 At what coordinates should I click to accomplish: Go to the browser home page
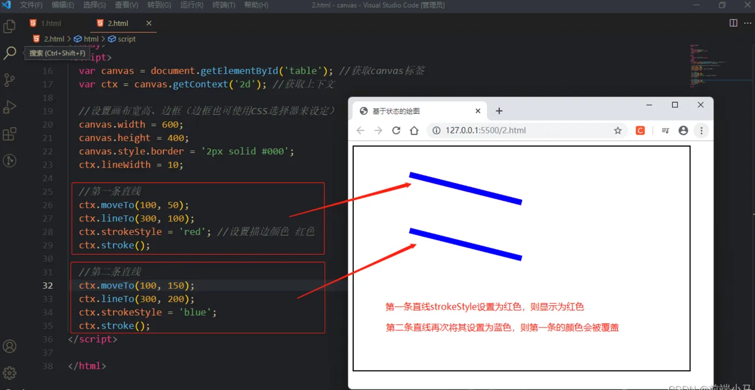tap(414, 130)
